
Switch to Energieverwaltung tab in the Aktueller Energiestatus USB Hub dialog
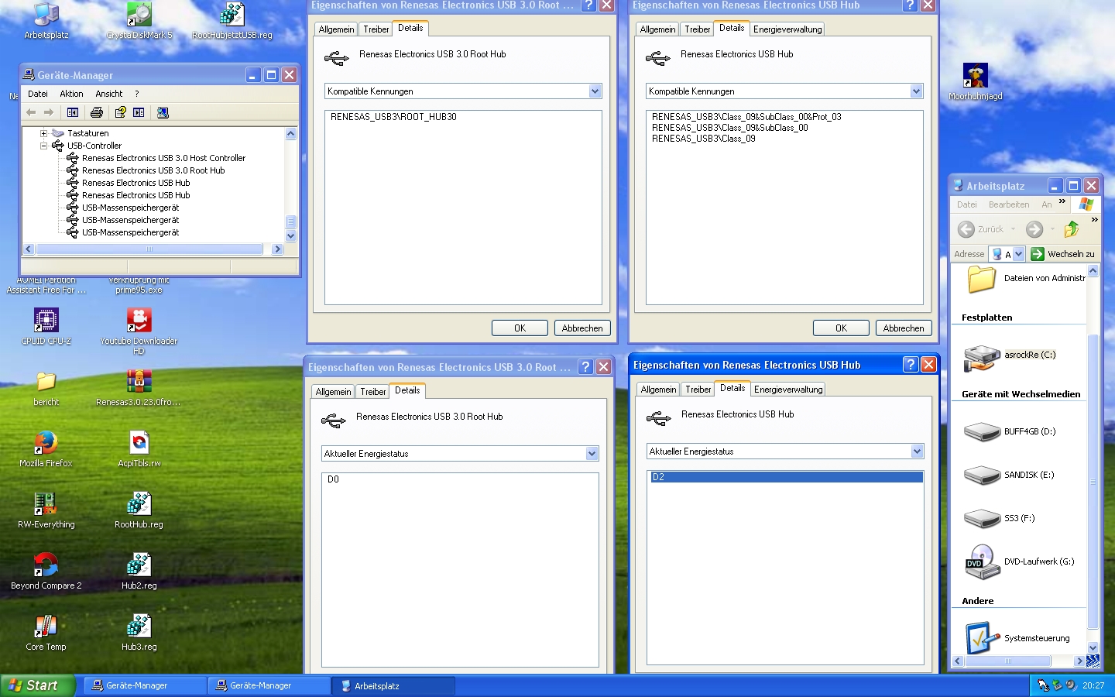pos(788,390)
